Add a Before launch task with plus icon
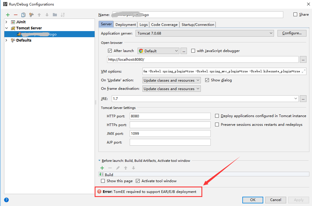The width and height of the screenshot is (312, 206). (x=102, y=168)
